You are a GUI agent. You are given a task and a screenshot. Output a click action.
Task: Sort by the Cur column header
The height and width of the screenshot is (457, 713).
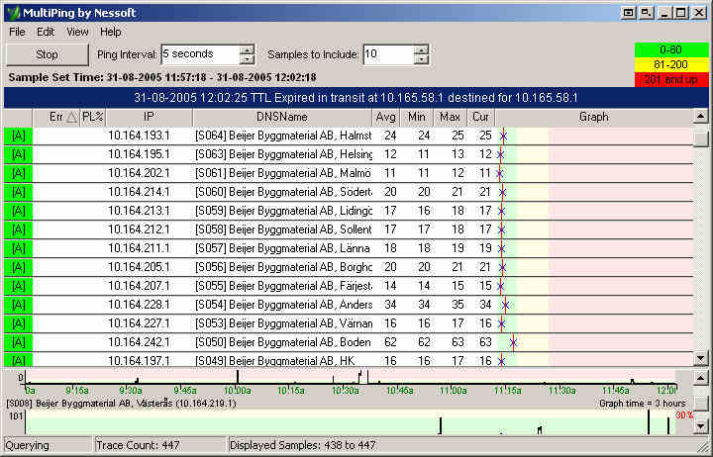480,117
